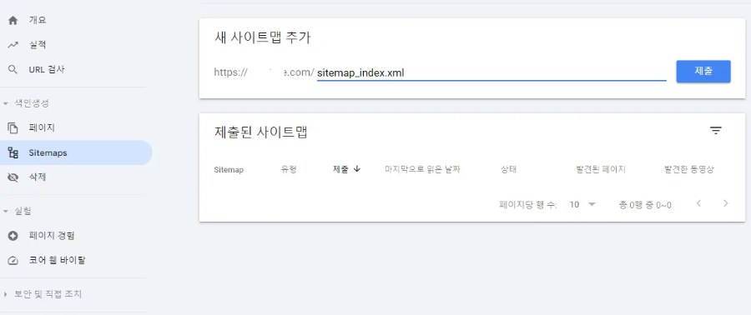
Task: Collapse the 색인생성 section
Action: [x=6, y=103]
